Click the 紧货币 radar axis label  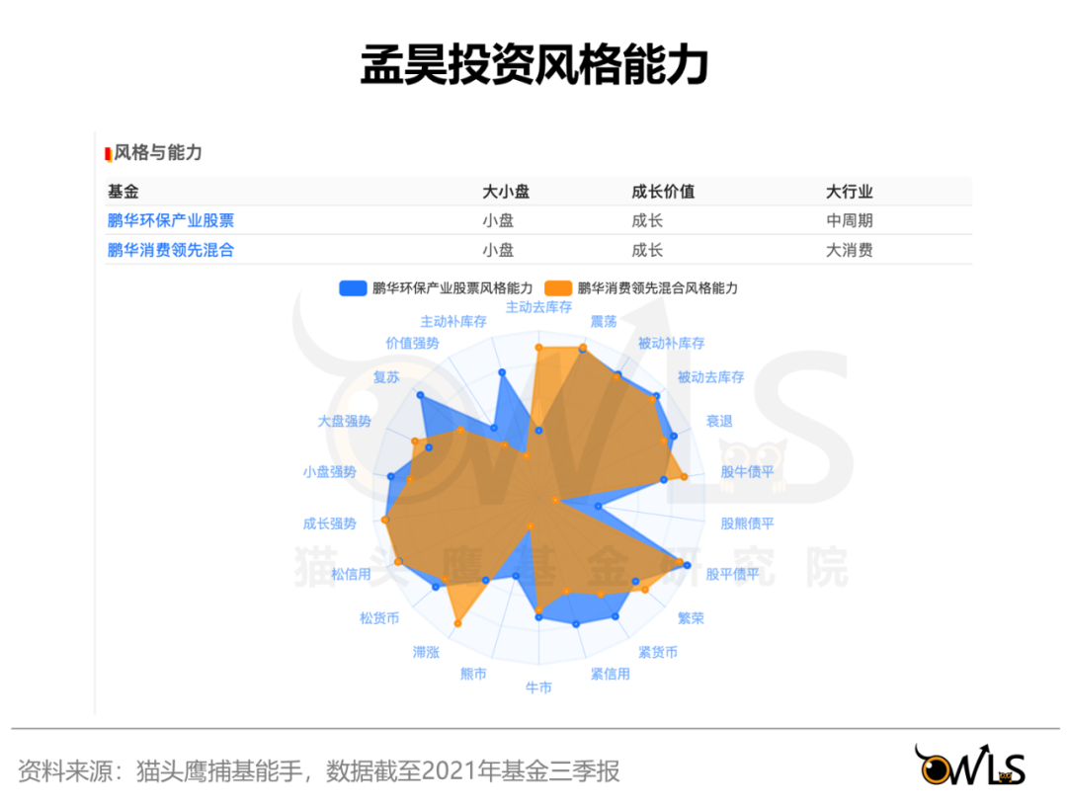point(658,652)
